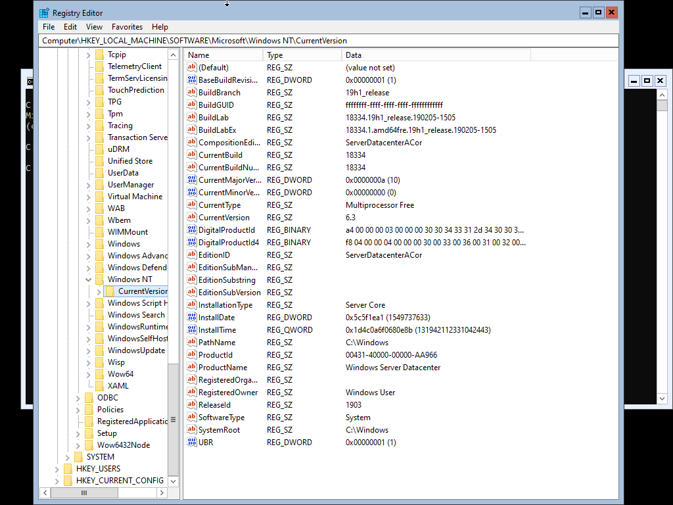Click the background console window scrollbar thumb
The width and height of the screenshot is (673, 505).
click(662, 106)
